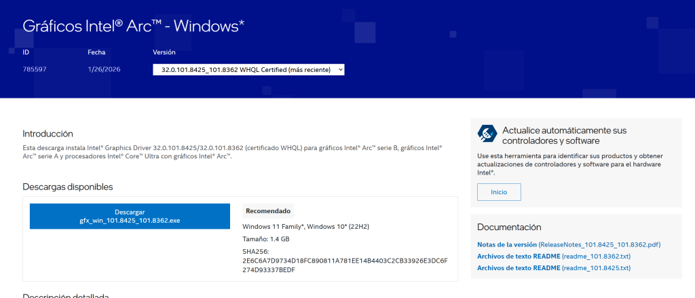695x298 pixels.
Task: Click the Descargas disponibles heading
Action: click(x=68, y=187)
